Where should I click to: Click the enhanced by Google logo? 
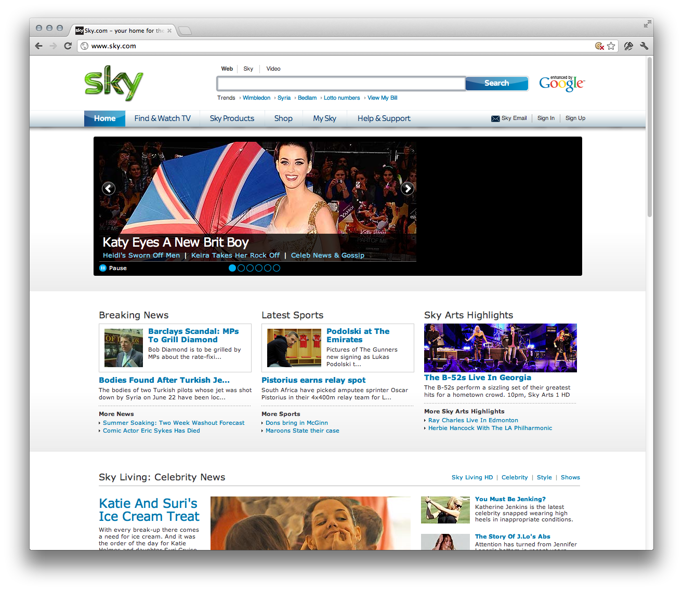(x=562, y=83)
